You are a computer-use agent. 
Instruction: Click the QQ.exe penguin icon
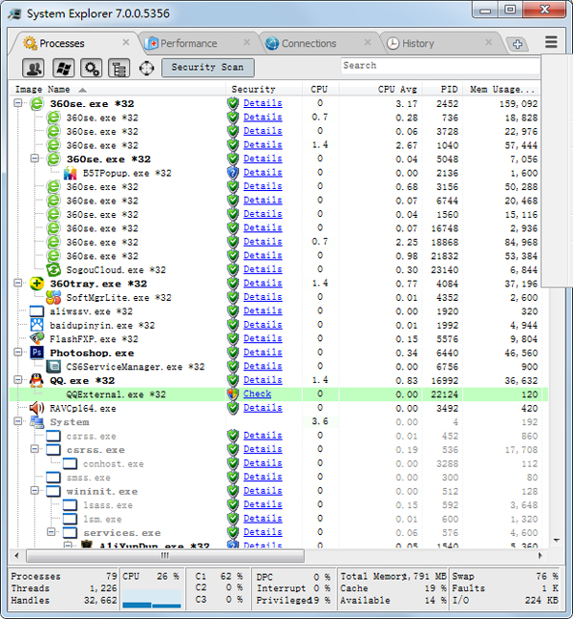37,380
